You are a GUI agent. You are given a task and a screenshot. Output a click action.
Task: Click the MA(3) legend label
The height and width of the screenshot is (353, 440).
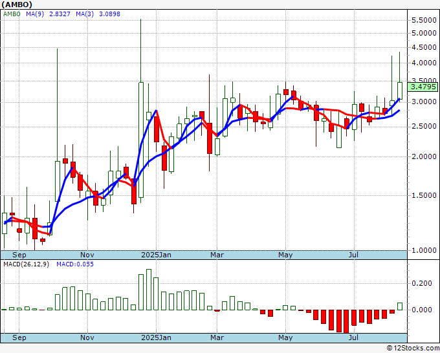(85, 14)
